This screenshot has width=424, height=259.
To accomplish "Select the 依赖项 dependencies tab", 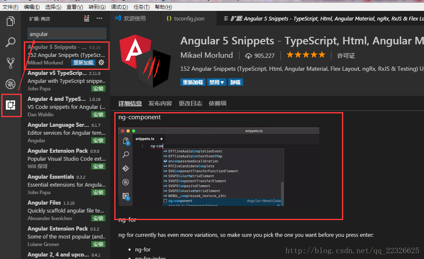I will point(218,103).
